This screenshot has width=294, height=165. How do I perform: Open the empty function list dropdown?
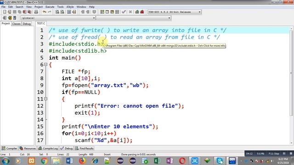click(169, 18)
